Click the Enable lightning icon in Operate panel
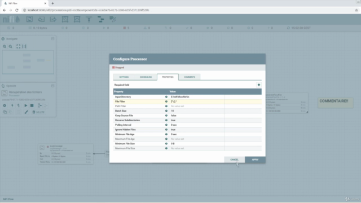 12,105
